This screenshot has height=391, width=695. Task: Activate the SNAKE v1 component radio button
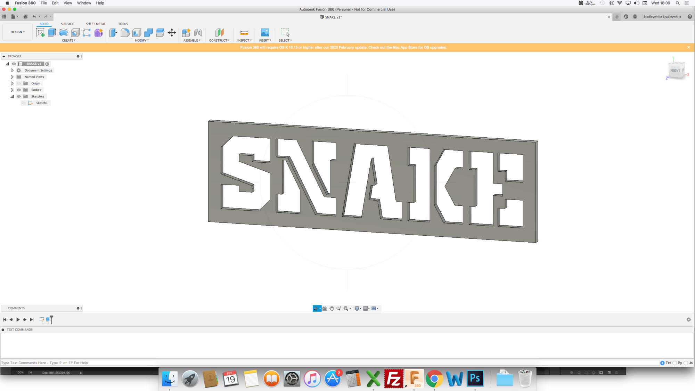click(x=47, y=64)
